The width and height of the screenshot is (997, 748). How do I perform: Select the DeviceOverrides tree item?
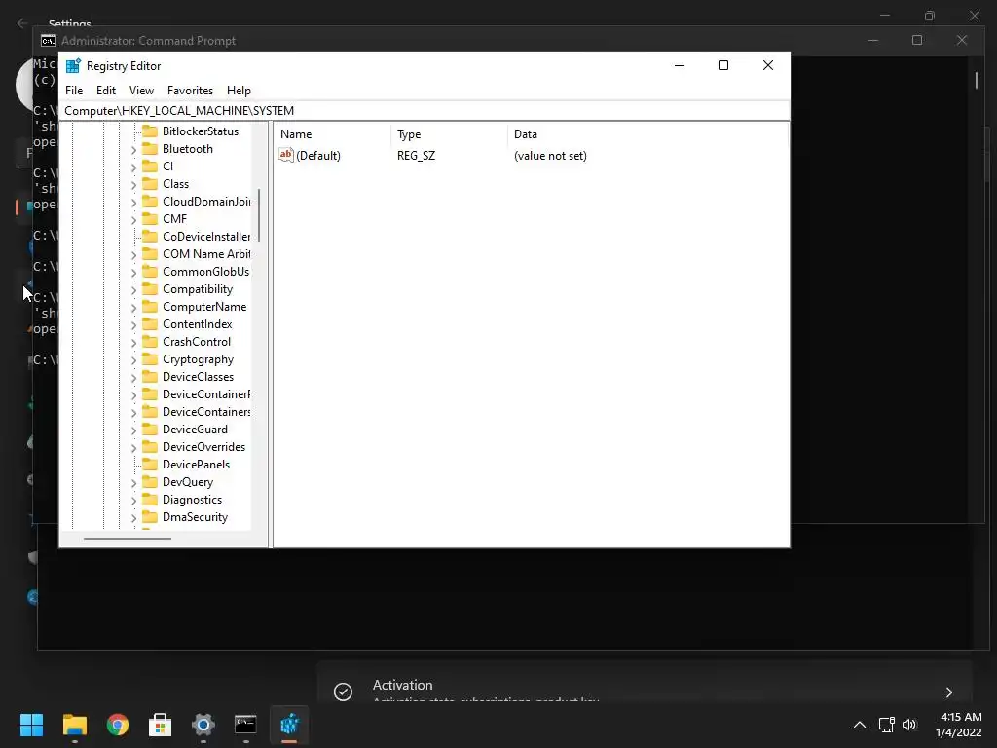(x=203, y=447)
